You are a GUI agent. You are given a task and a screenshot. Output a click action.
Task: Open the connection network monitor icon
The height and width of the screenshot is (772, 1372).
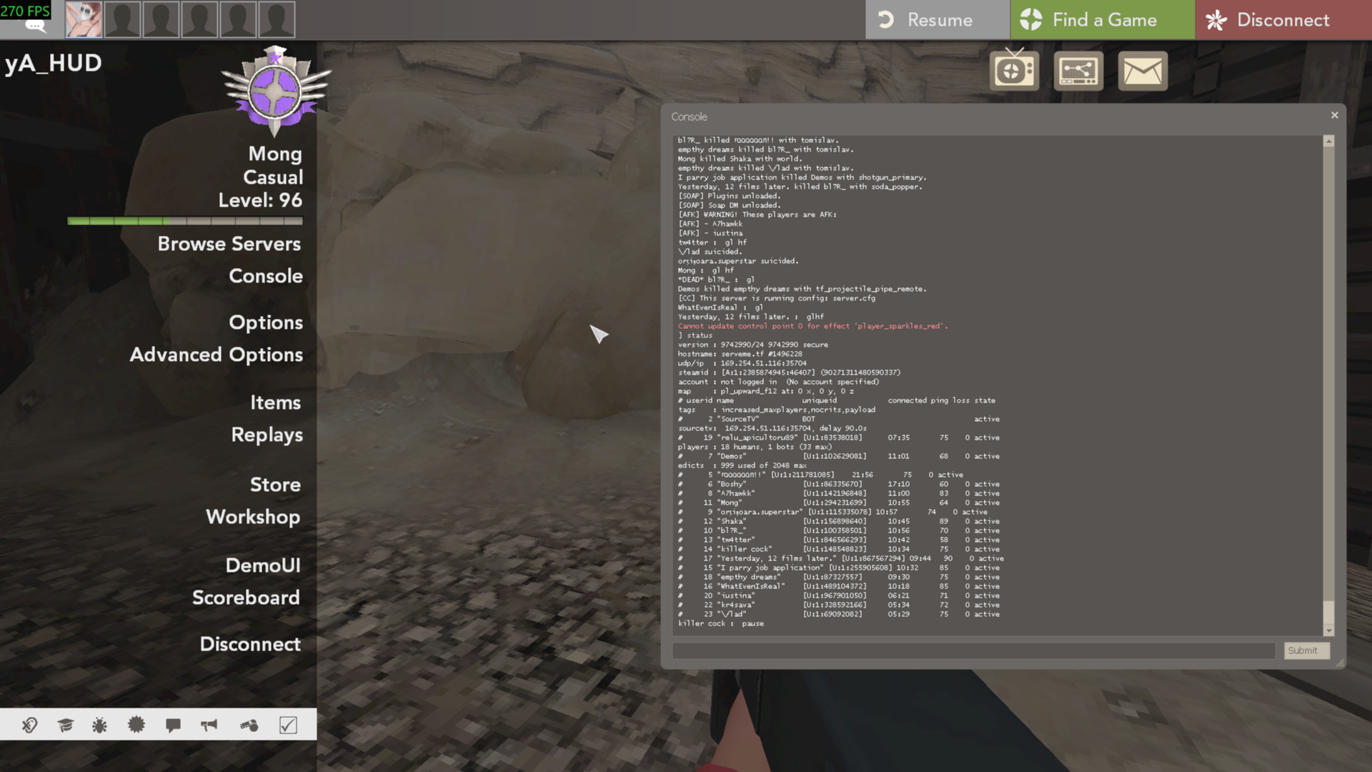pos(1078,71)
